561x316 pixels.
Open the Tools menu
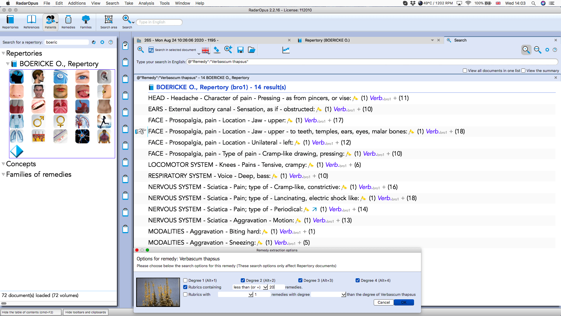click(x=165, y=3)
